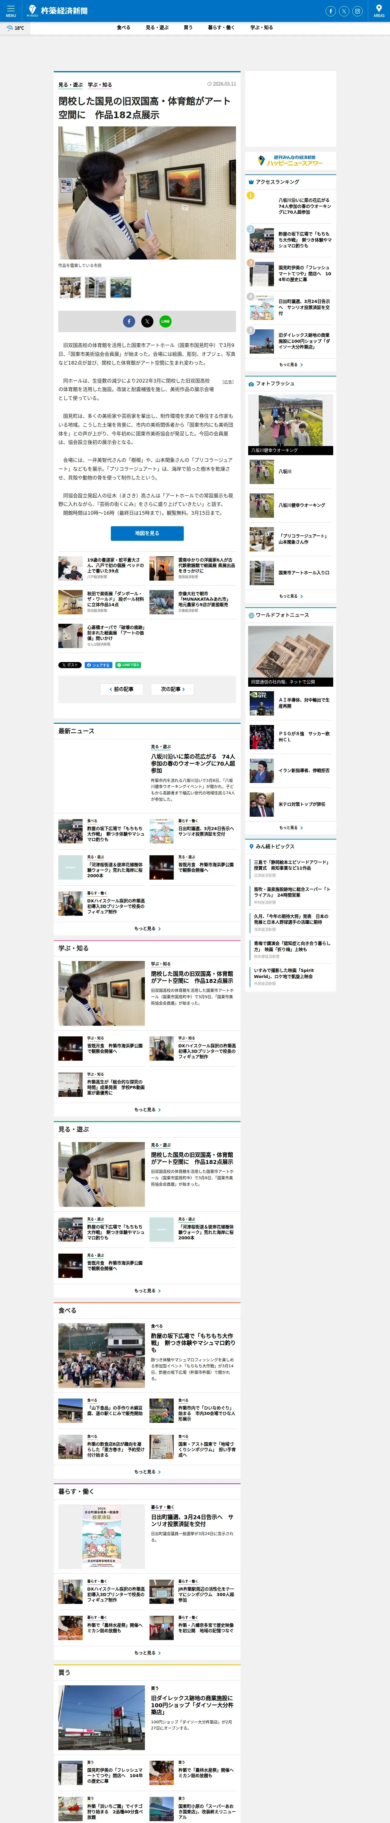Open main article photo of gallery visitor
Viewport: 390px width, 1823px height.
pos(147,193)
